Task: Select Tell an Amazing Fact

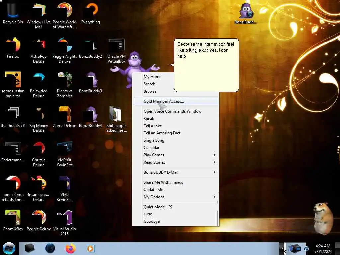Action: tap(176, 133)
